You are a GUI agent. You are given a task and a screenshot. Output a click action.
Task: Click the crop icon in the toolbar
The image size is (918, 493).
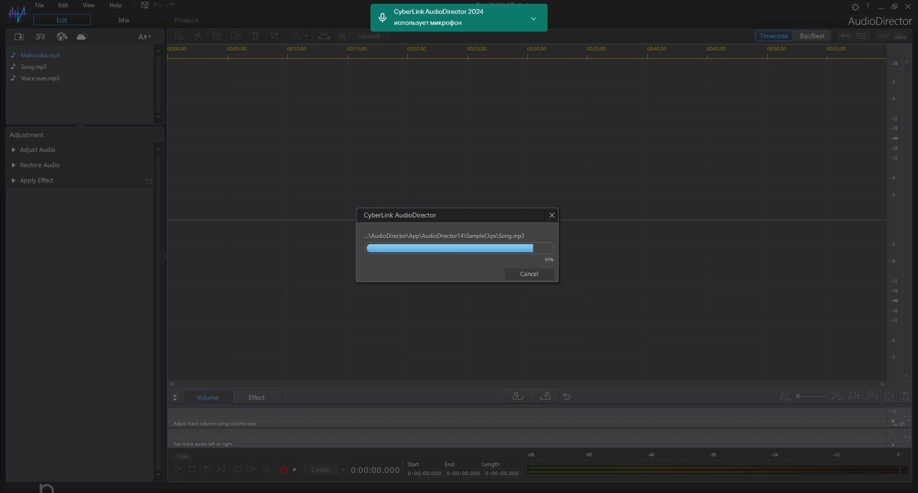[x=274, y=36]
